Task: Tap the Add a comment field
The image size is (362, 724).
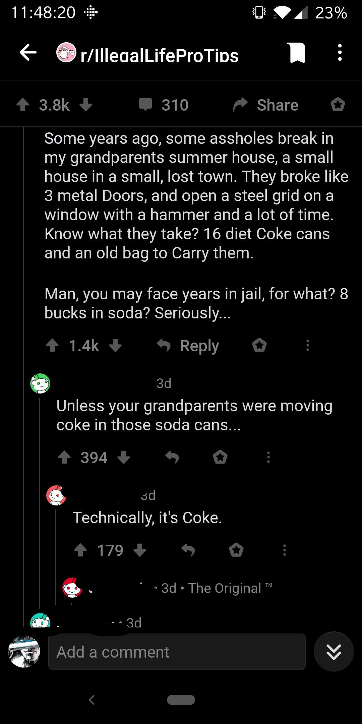Action: (177, 652)
